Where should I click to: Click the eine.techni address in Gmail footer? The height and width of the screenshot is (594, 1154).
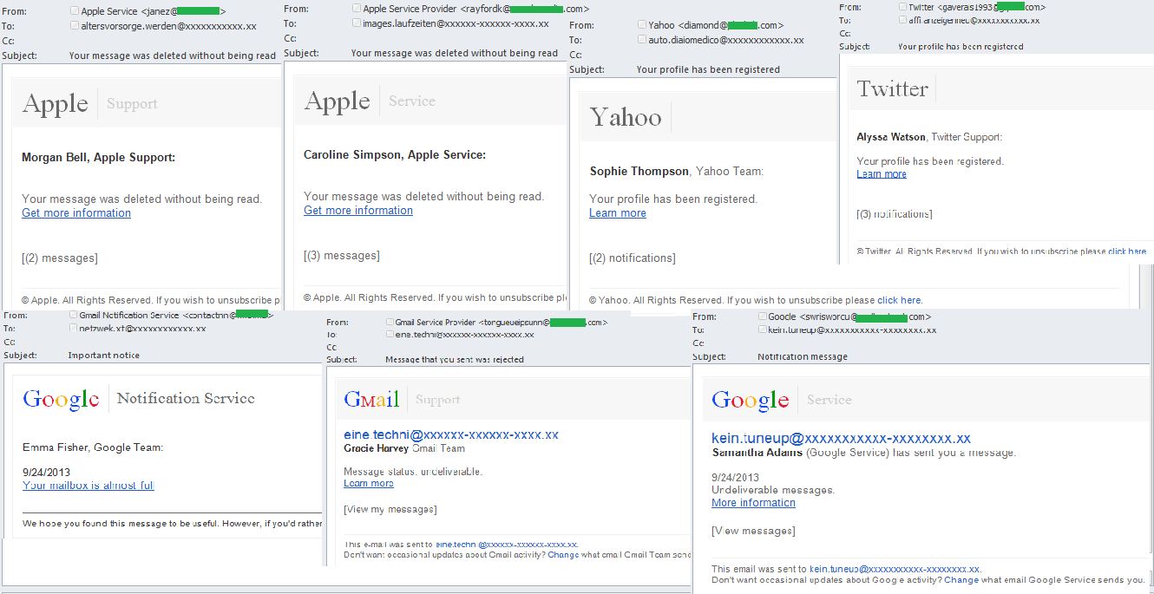click(x=507, y=545)
